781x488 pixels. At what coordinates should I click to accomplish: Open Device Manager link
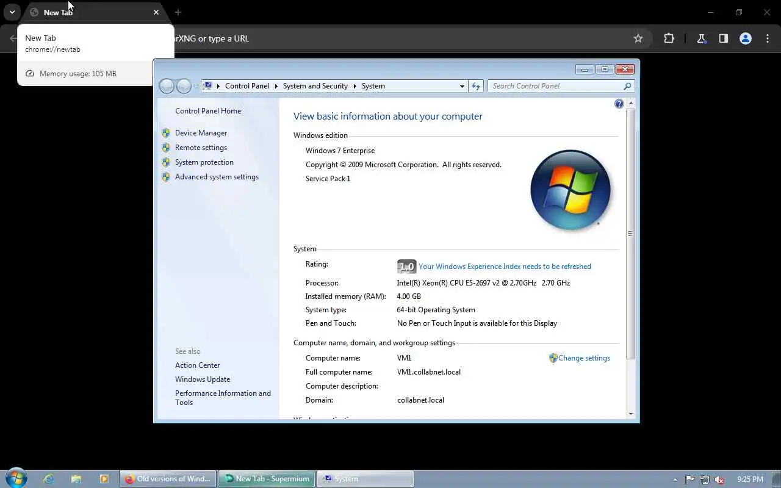(x=201, y=133)
